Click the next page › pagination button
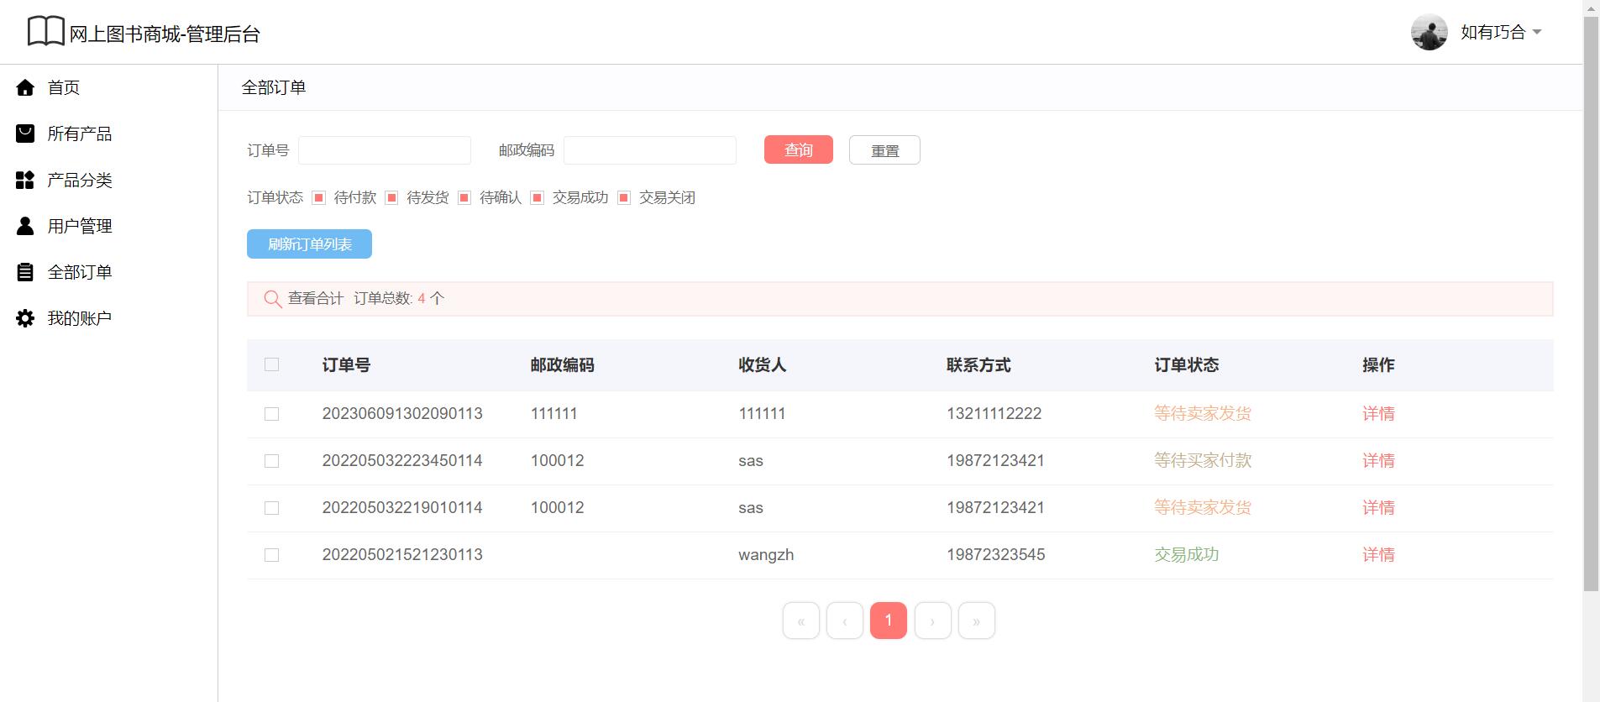 point(932,621)
